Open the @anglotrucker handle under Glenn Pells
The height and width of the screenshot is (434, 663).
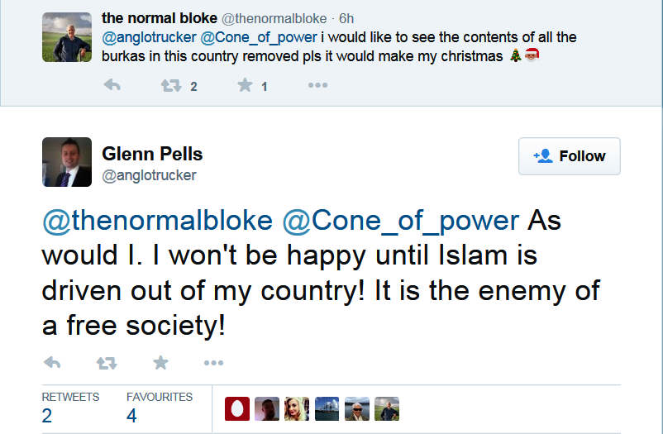149,175
